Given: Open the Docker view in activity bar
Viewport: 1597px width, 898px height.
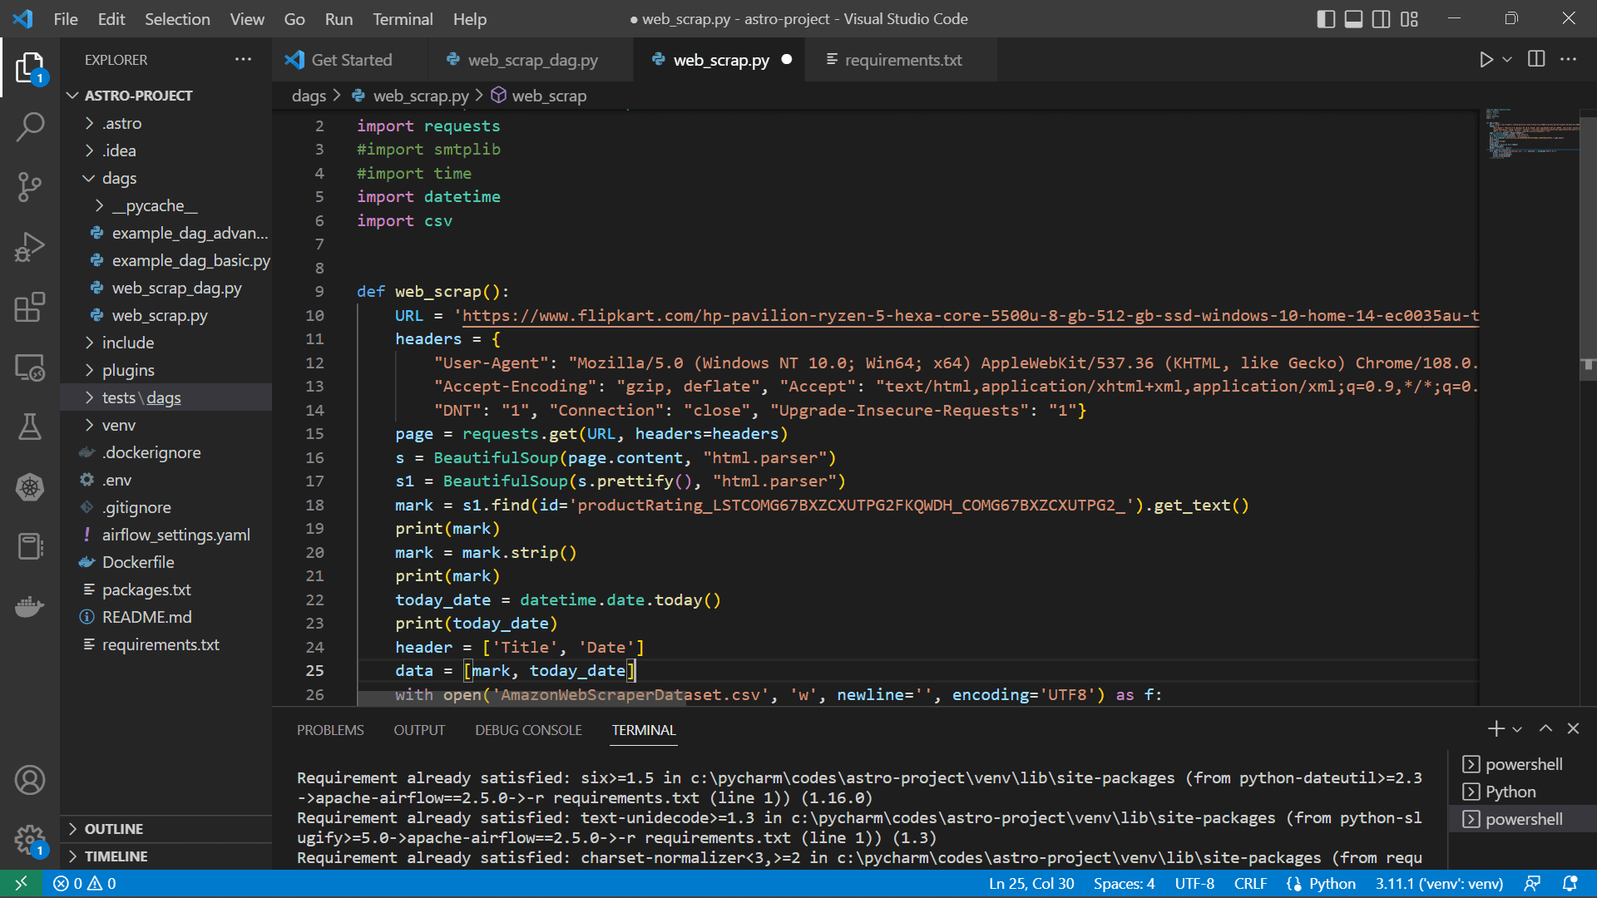Looking at the screenshot, I should 30,606.
